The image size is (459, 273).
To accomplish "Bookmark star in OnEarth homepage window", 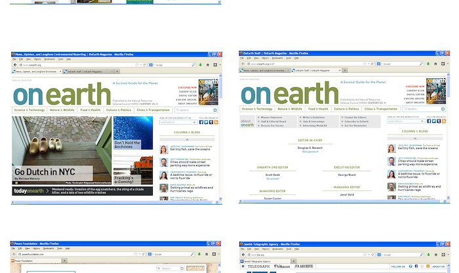I will pyautogui.click(x=136, y=65).
